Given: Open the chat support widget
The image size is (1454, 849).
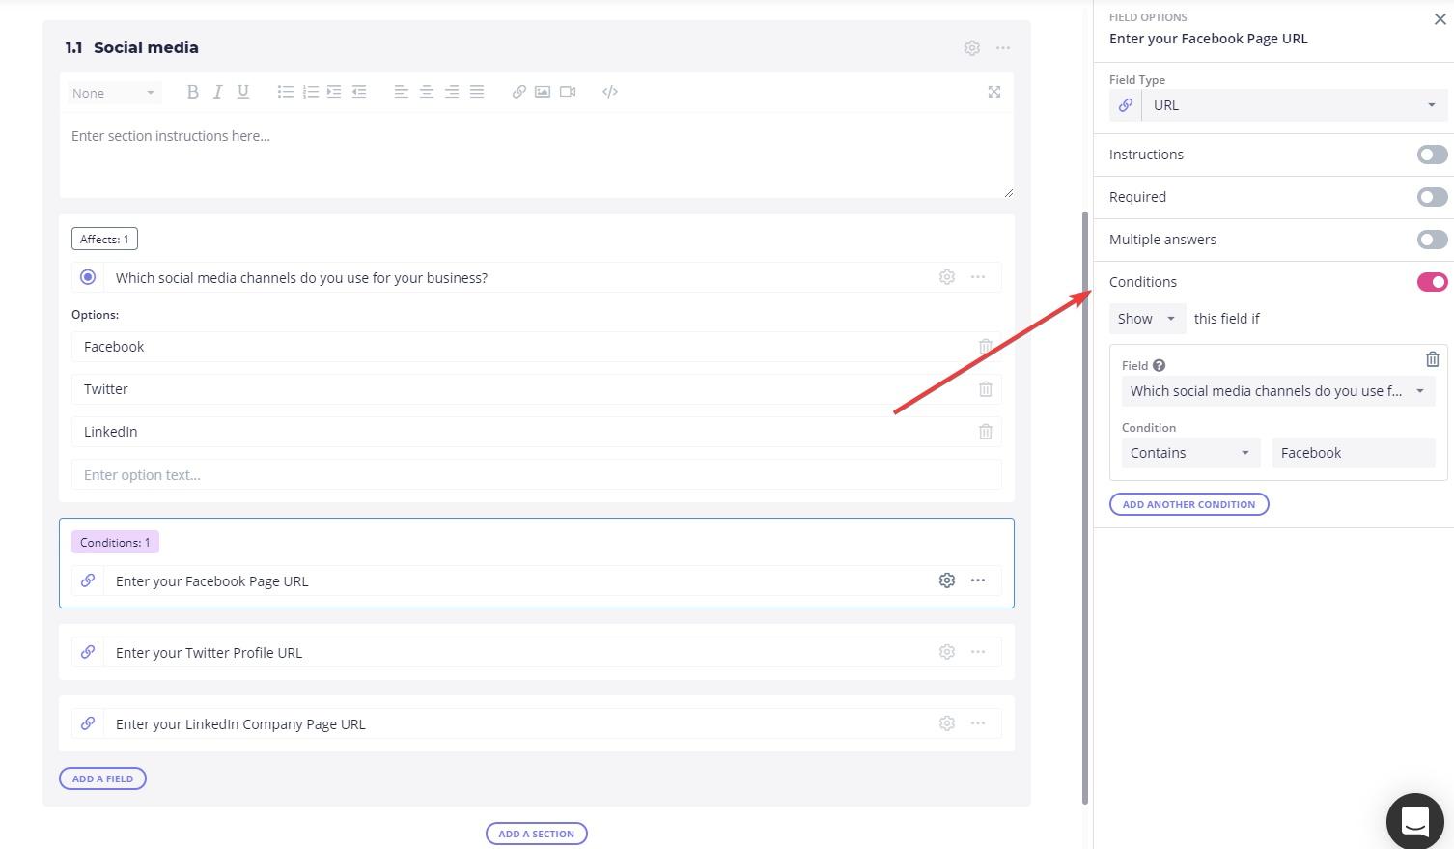Looking at the screenshot, I should tap(1415, 821).
